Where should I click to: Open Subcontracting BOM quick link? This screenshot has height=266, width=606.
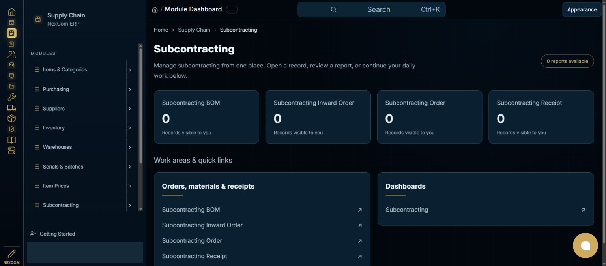pyautogui.click(x=262, y=210)
